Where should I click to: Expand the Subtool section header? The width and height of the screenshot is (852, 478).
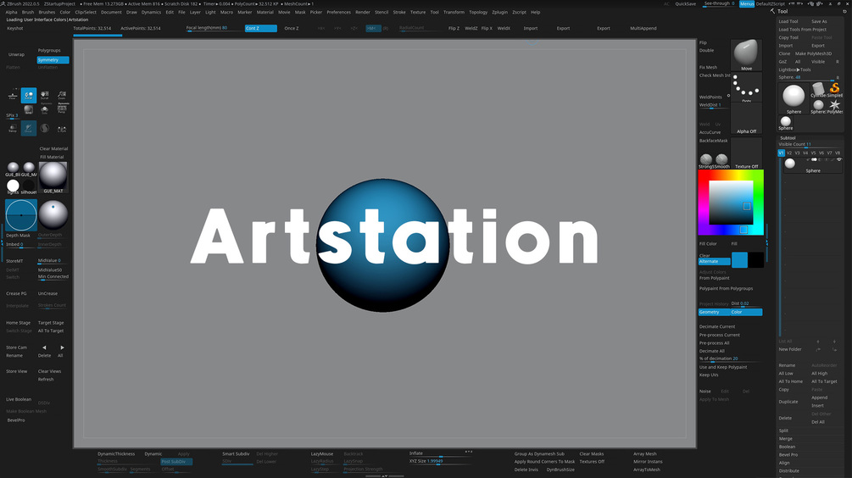point(788,138)
